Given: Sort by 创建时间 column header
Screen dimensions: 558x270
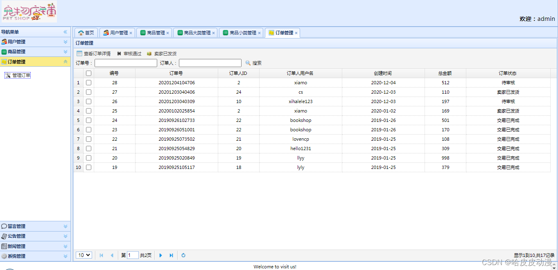Looking at the screenshot, I should pyautogui.click(x=383, y=73).
